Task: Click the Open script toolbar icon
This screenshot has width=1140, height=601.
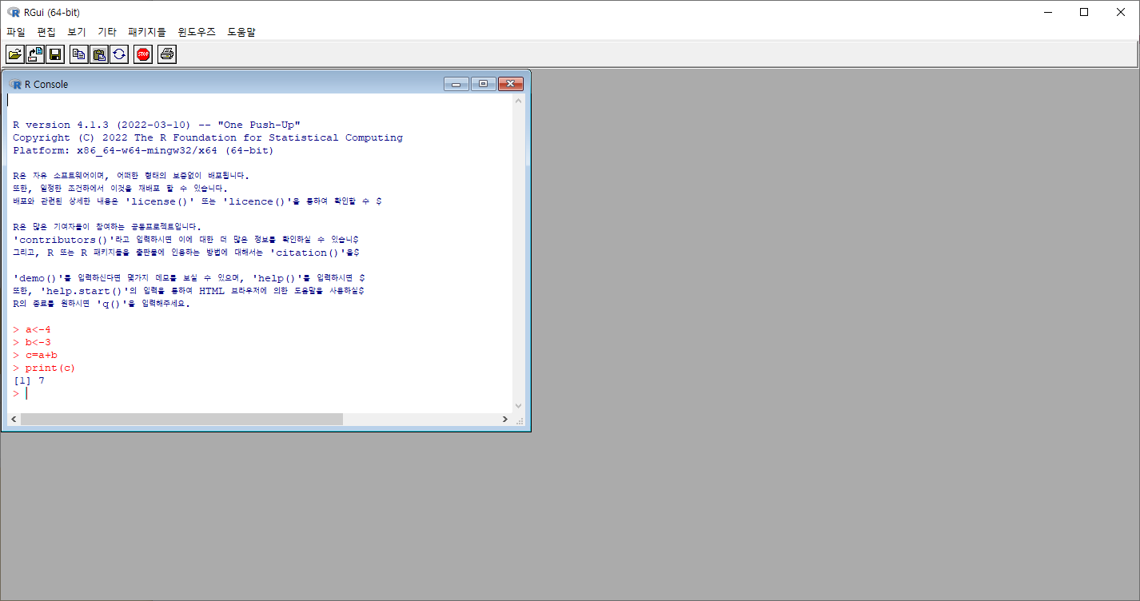Action: (15, 54)
